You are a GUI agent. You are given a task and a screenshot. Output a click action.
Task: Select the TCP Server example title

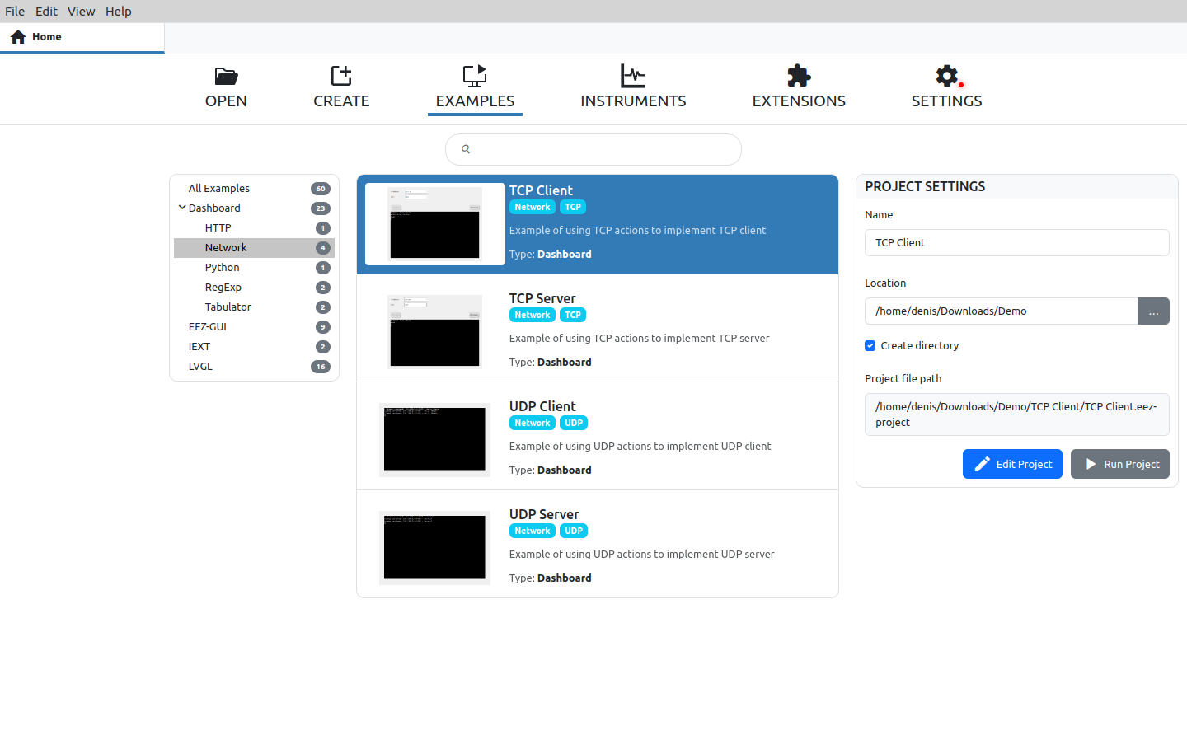542,298
